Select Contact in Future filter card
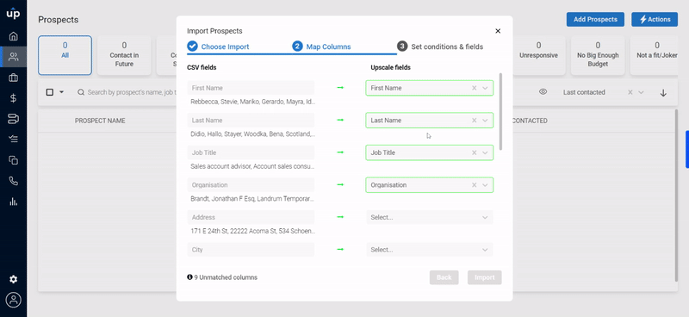689x317 pixels. [x=124, y=55]
